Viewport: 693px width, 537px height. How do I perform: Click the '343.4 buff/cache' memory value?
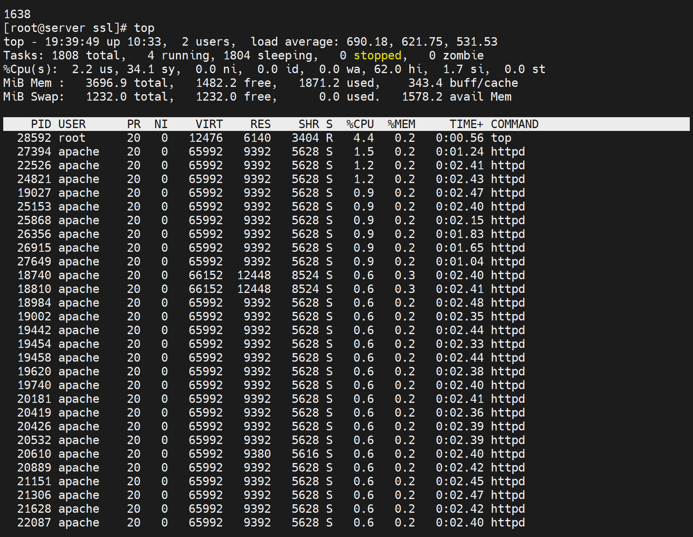click(463, 83)
